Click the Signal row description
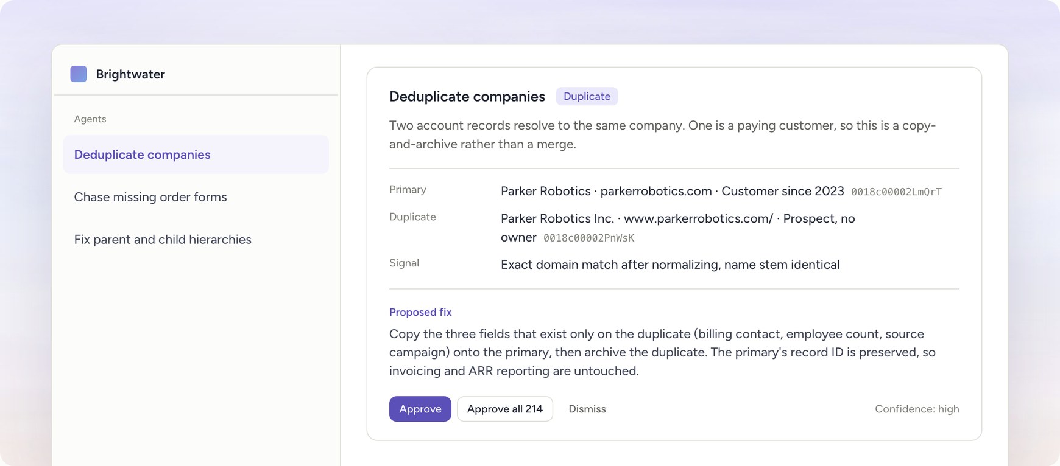Image resolution: width=1060 pixels, height=466 pixels. 670,265
